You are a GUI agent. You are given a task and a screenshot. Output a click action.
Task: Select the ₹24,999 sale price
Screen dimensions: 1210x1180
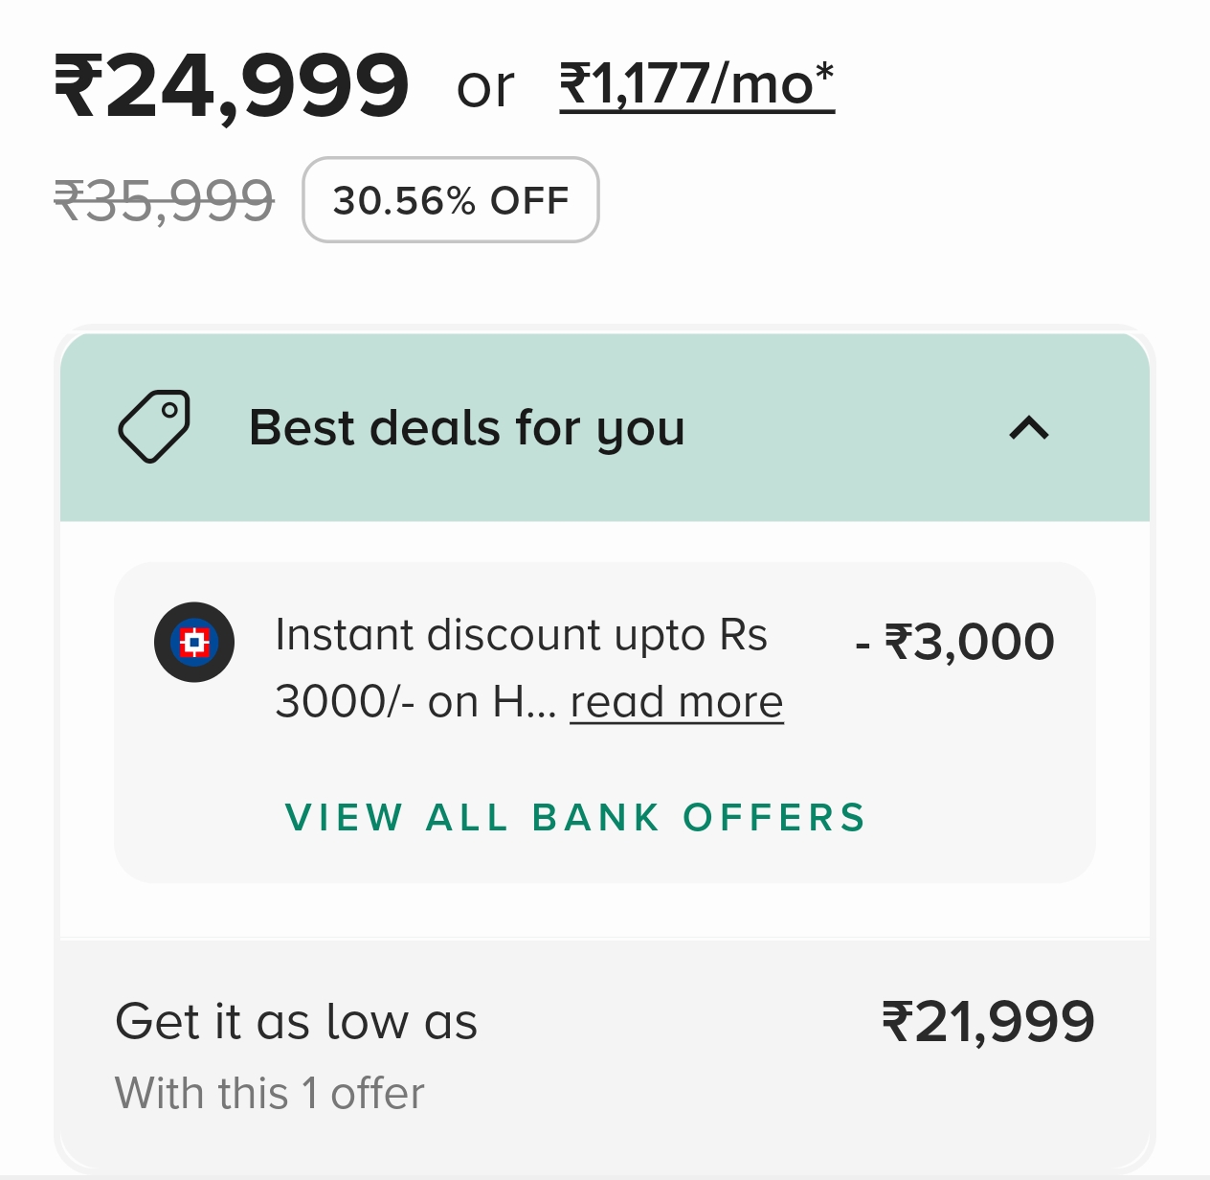click(x=233, y=86)
